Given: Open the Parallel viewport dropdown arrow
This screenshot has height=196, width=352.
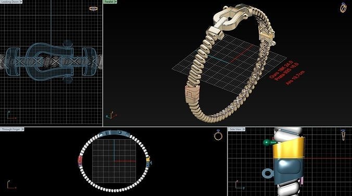Looking at the screenshot, I should [x=116, y=2].
